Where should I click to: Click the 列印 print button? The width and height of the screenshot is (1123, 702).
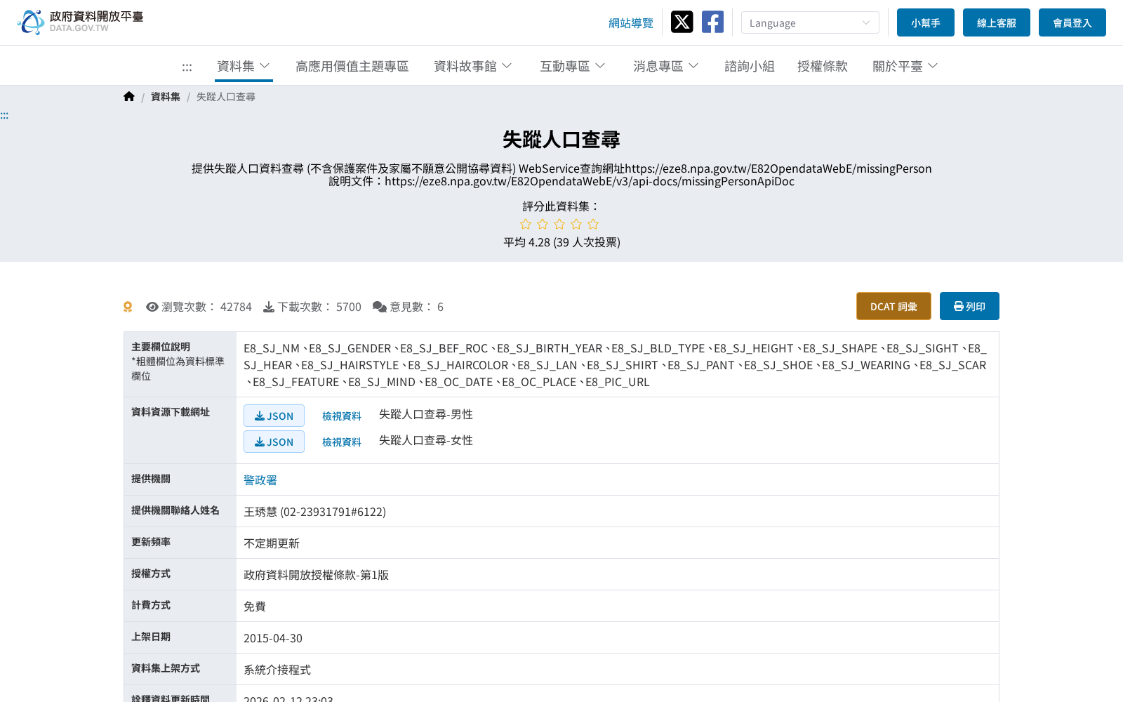coord(969,306)
